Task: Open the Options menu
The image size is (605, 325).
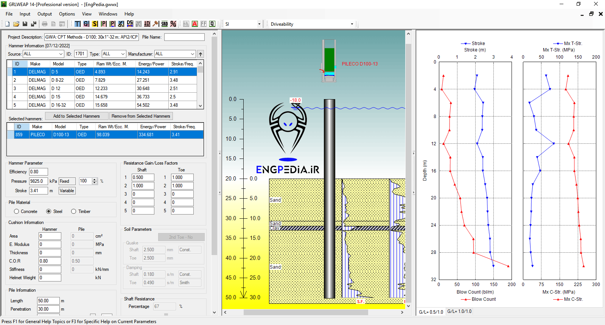Action: pos(67,14)
